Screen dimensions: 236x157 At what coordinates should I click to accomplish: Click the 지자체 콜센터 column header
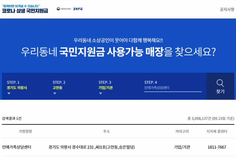(217, 132)
